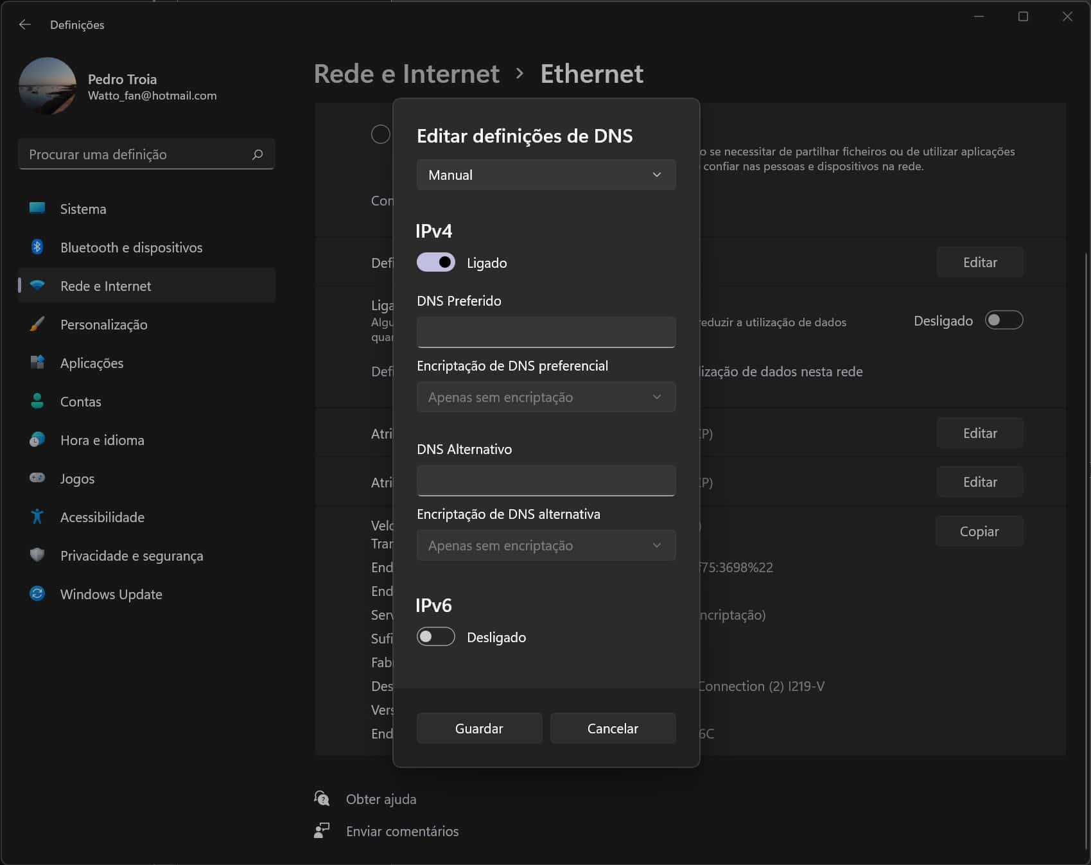Click the DNS Preferido input field
This screenshot has width=1091, height=865.
(x=546, y=332)
